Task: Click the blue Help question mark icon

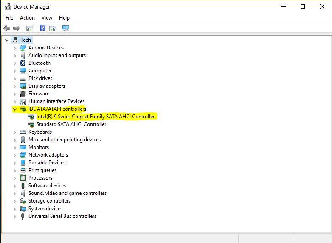Action: tap(42, 29)
